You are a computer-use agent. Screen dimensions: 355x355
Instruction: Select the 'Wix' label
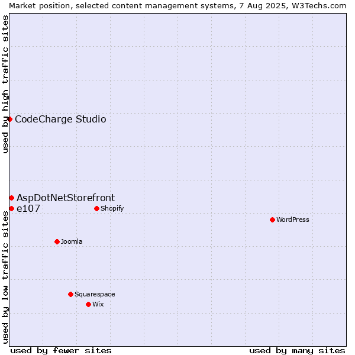point(98,304)
